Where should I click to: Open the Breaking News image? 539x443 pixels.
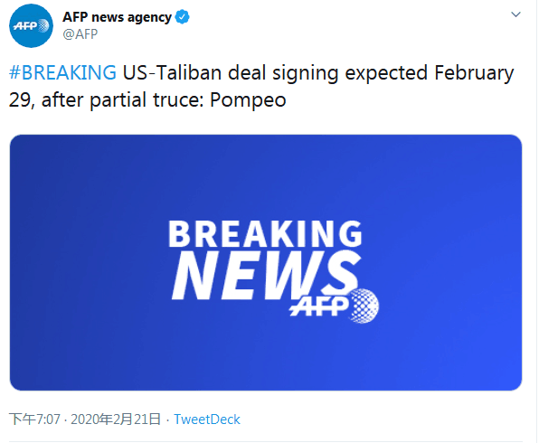pyautogui.click(x=266, y=262)
